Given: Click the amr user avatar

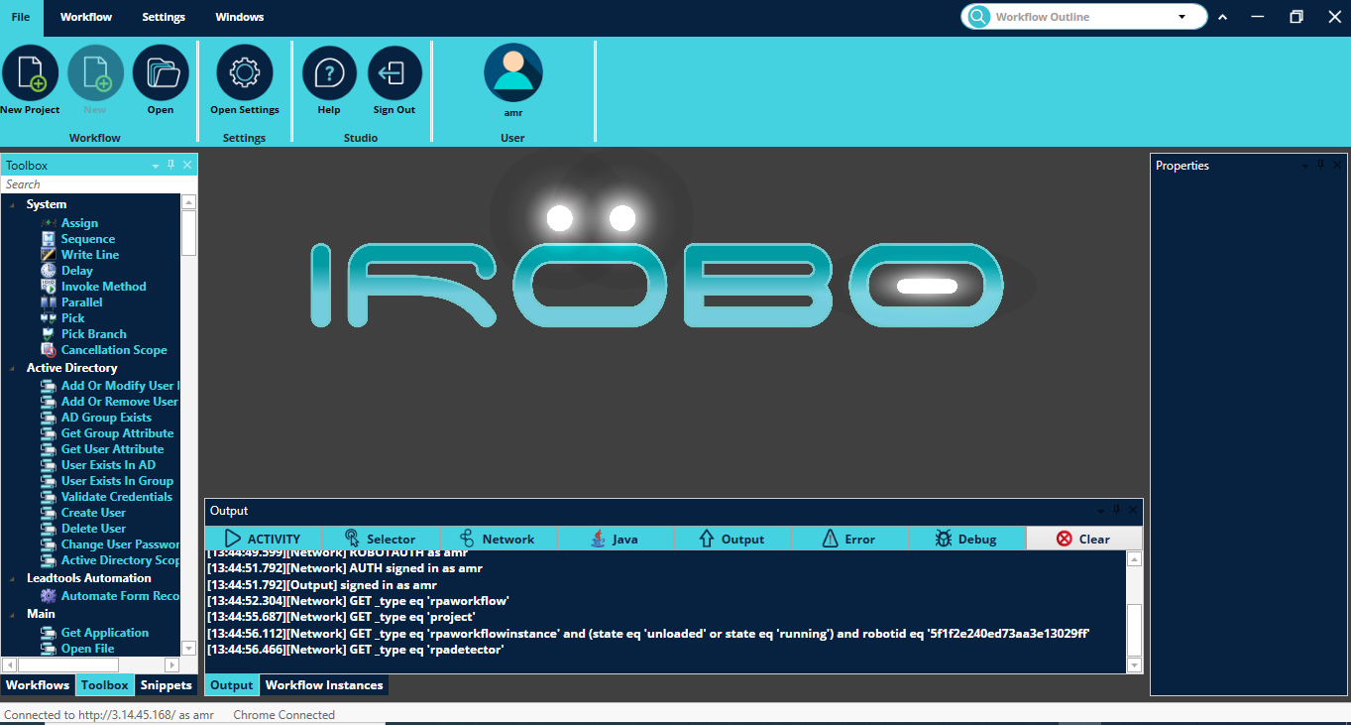Looking at the screenshot, I should (x=512, y=73).
